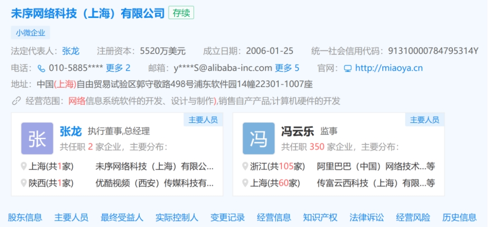Switch to the 主要人员 tab in the bottom navigation

click(71, 218)
